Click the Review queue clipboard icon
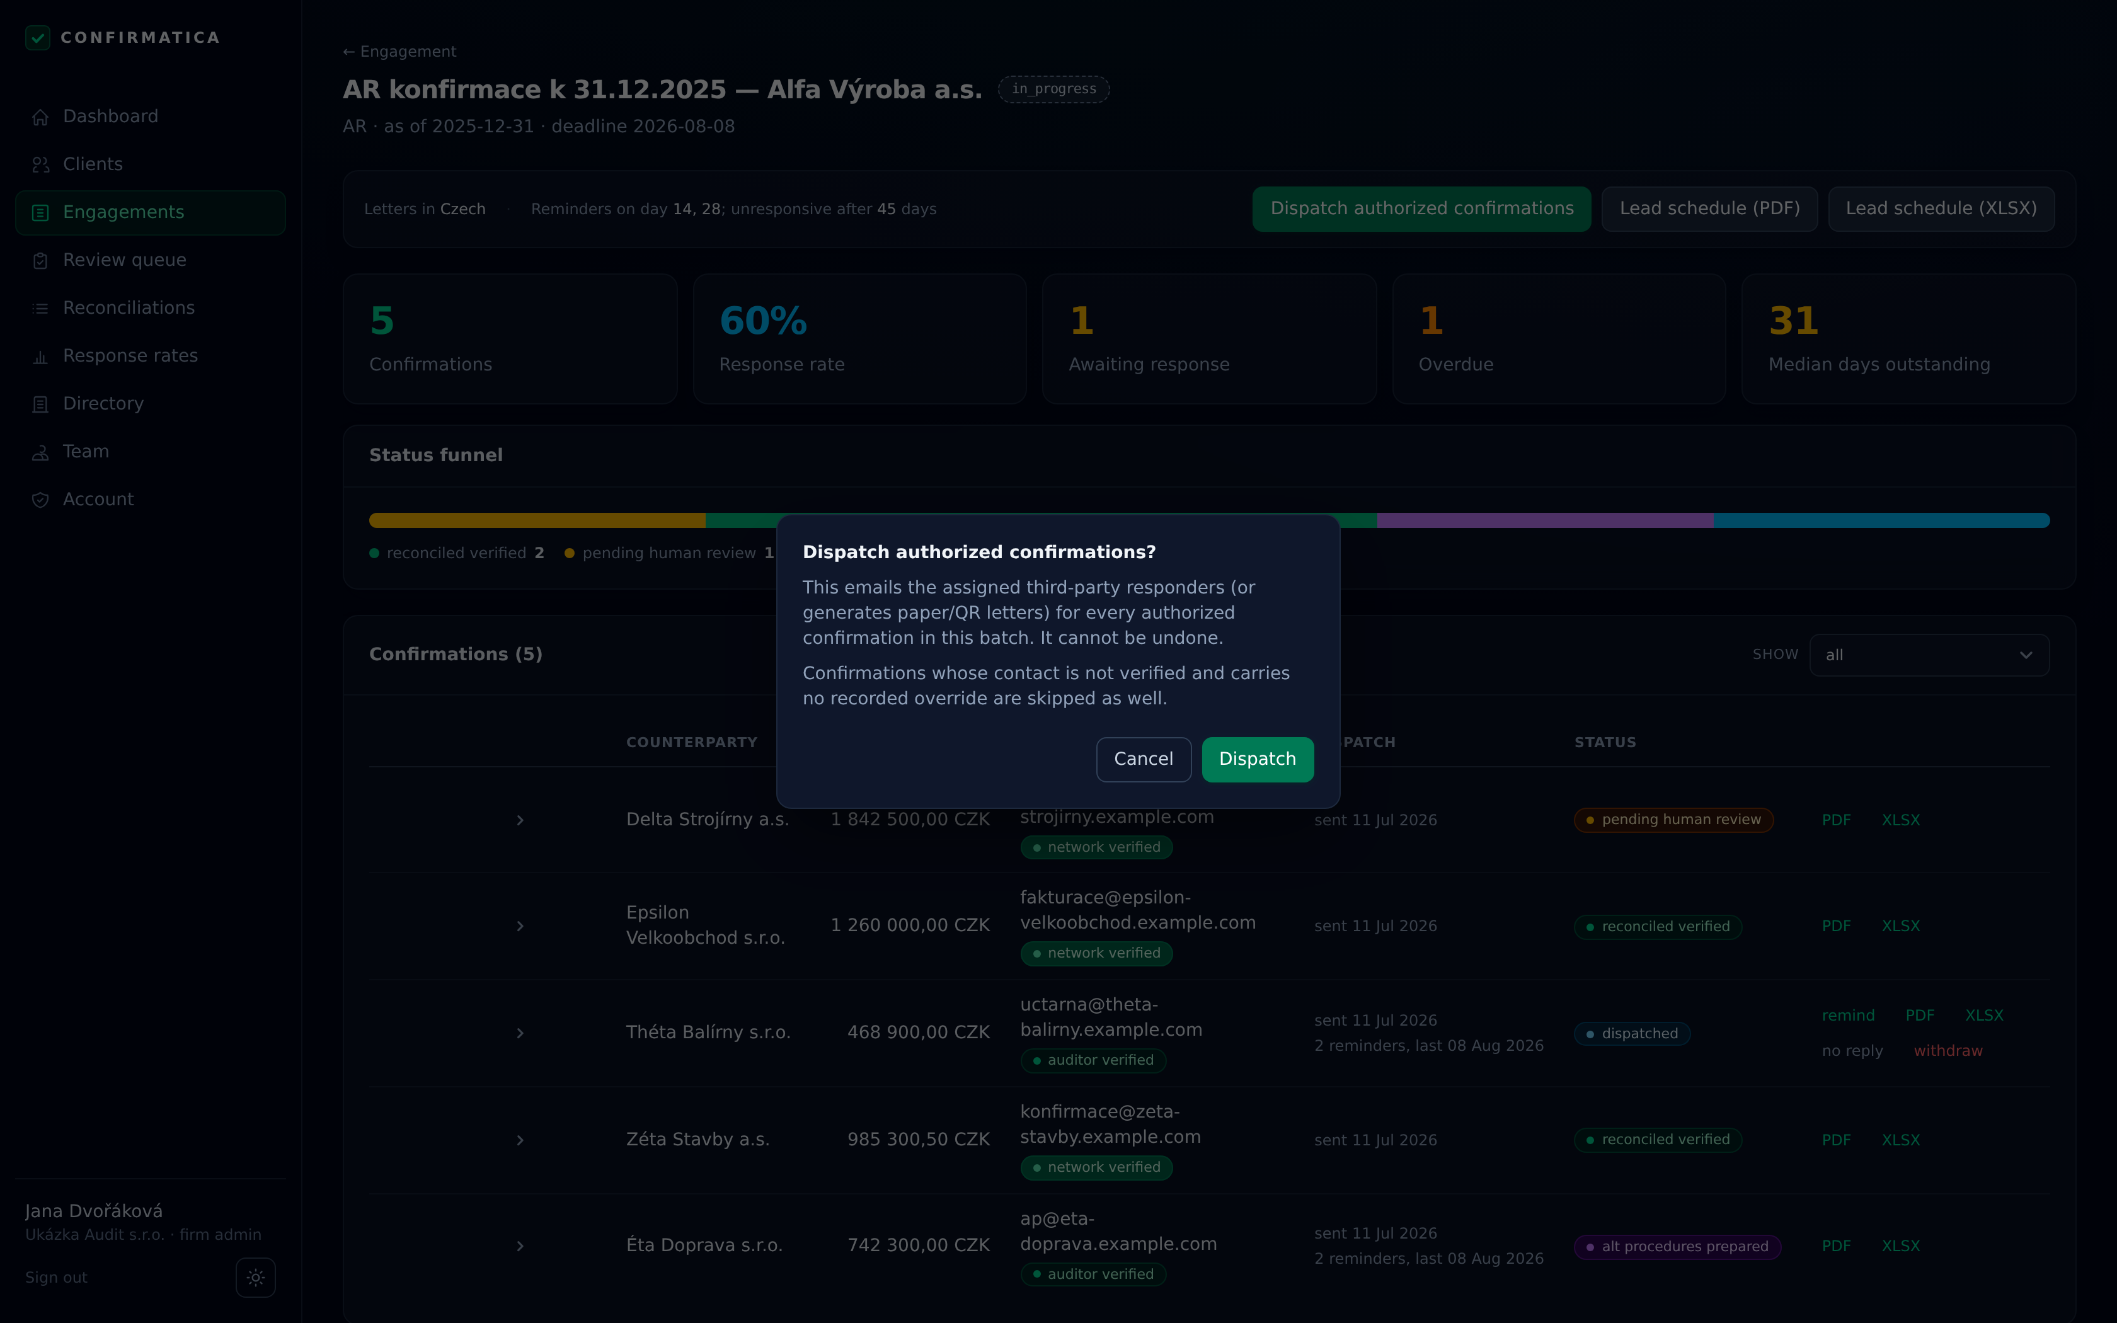 (40, 261)
